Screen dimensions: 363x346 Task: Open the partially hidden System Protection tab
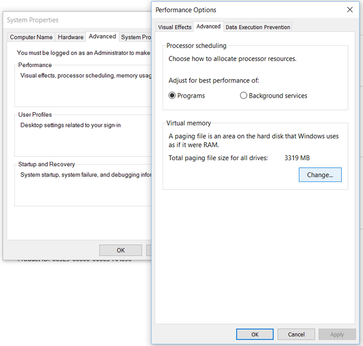coord(136,37)
